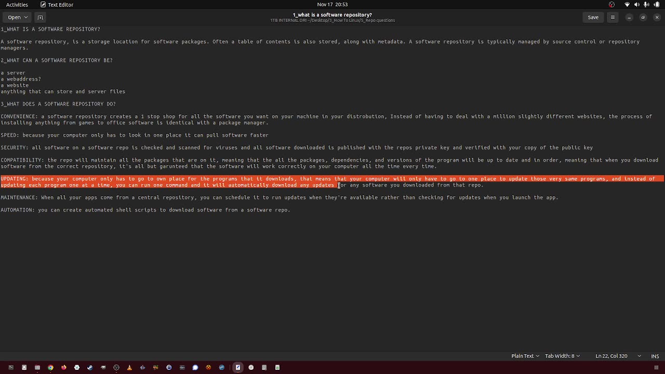Click the file path subtitle under the title

point(332,20)
